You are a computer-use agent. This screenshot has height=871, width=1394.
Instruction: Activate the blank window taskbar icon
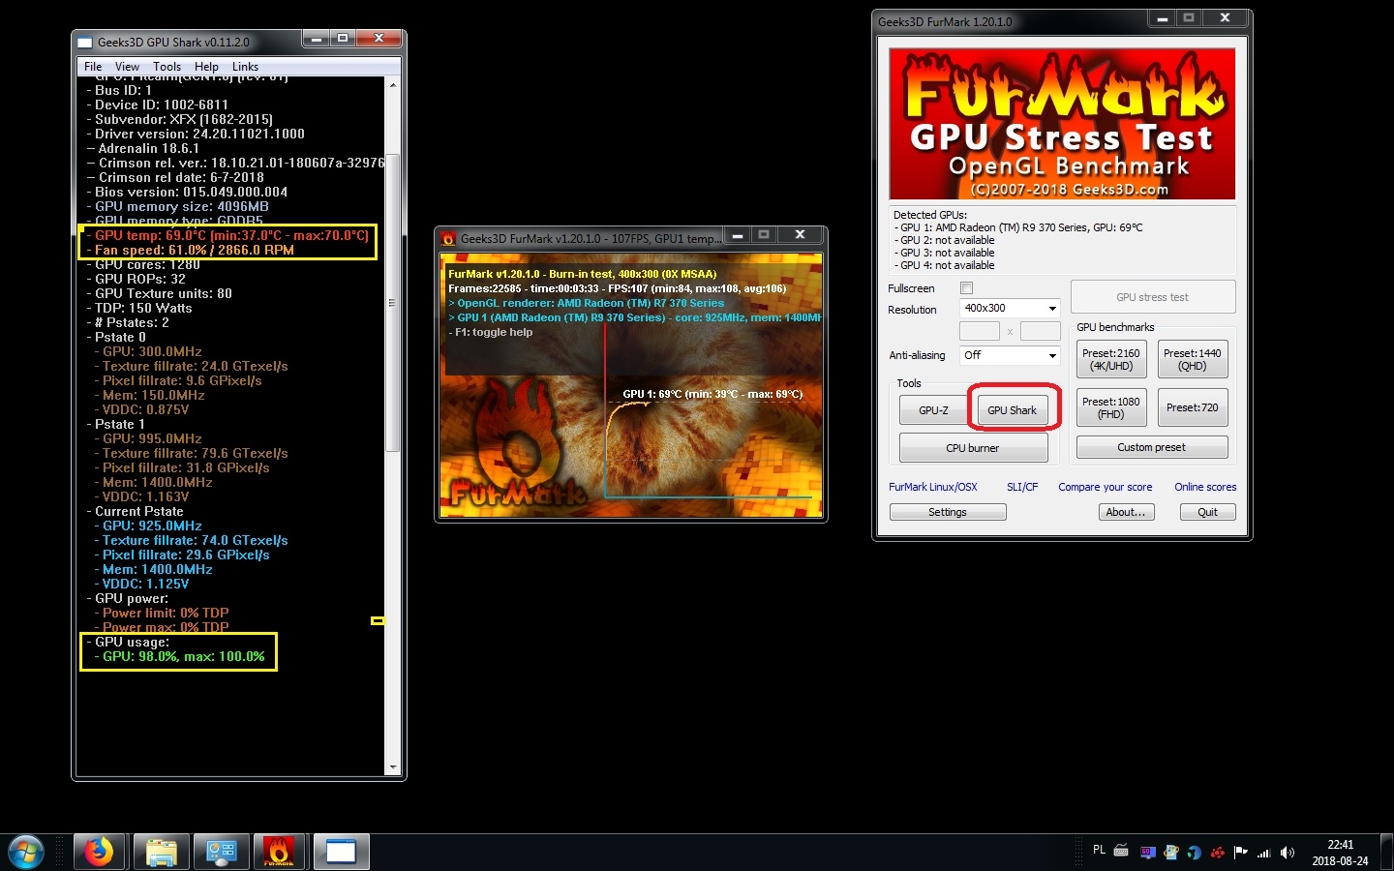[341, 852]
